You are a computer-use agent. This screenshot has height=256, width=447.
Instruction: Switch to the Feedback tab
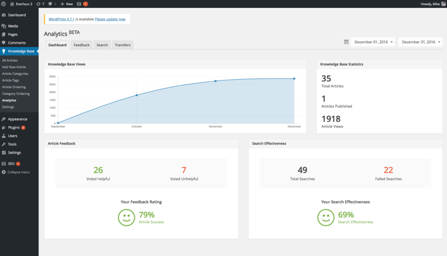click(x=81, y=45)
